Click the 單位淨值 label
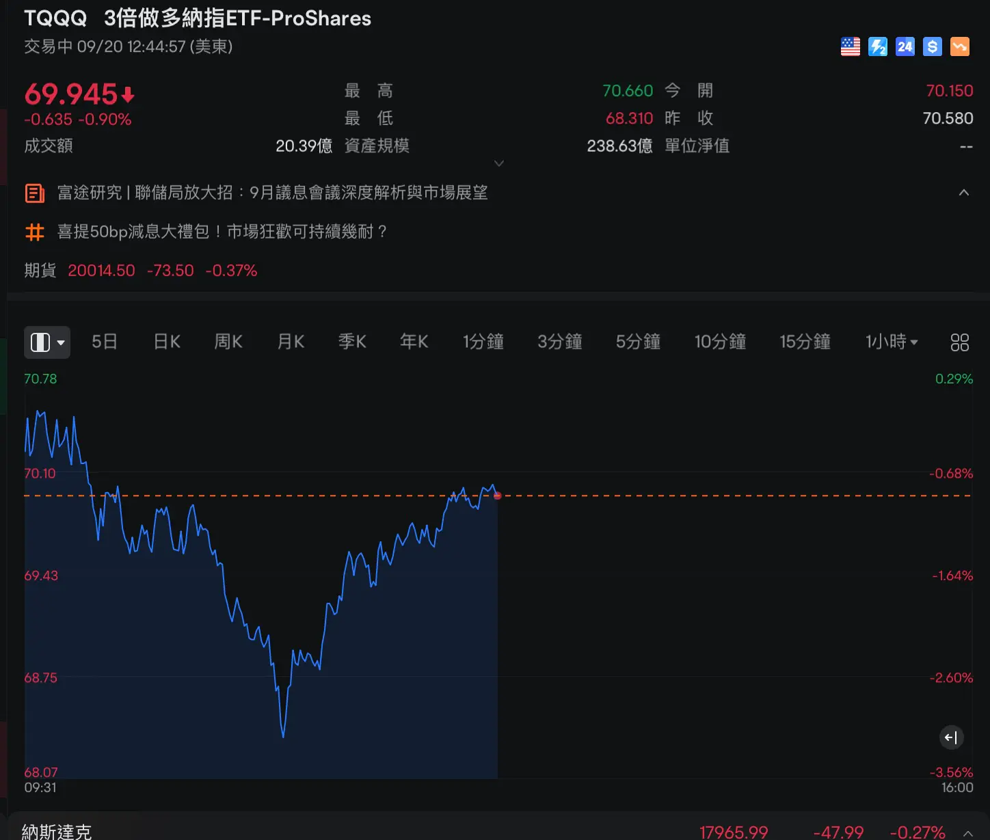Viewport: 990px width, 840px height. [697, 146]
